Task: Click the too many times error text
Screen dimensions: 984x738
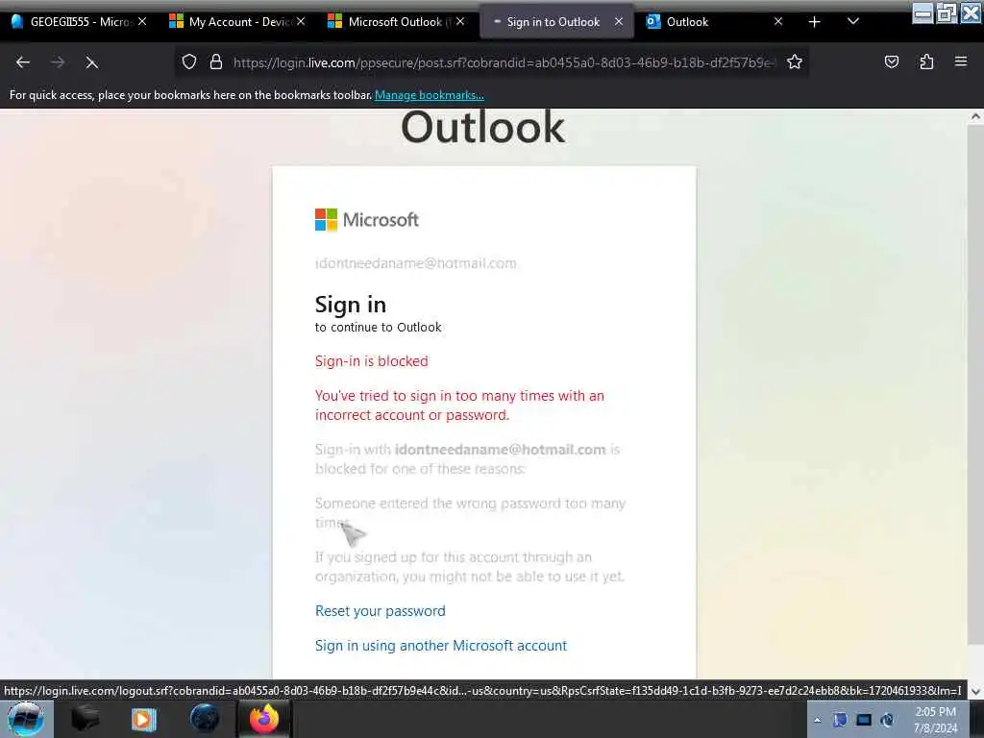Action: tap(459, 406)
